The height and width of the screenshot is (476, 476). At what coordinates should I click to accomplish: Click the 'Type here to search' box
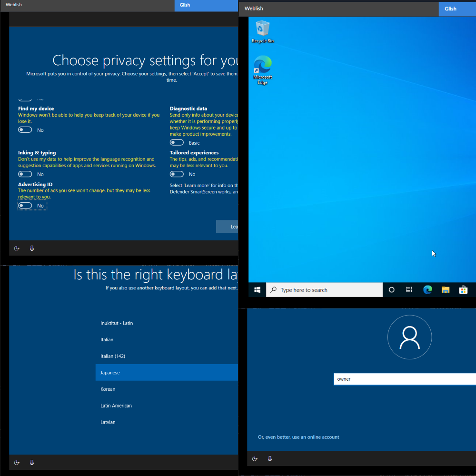pyautogui.click(x=324, y=290)
